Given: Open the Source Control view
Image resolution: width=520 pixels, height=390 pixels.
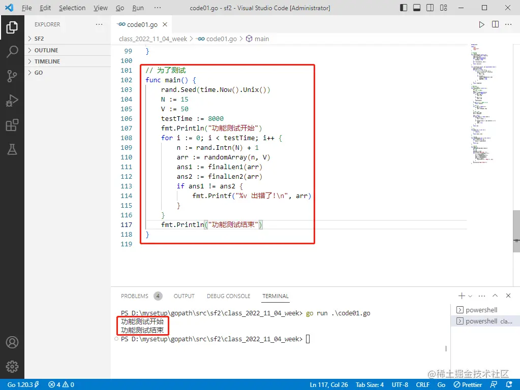Looking at the screenshot, I should pyautogui.click(x=12, y=76).
